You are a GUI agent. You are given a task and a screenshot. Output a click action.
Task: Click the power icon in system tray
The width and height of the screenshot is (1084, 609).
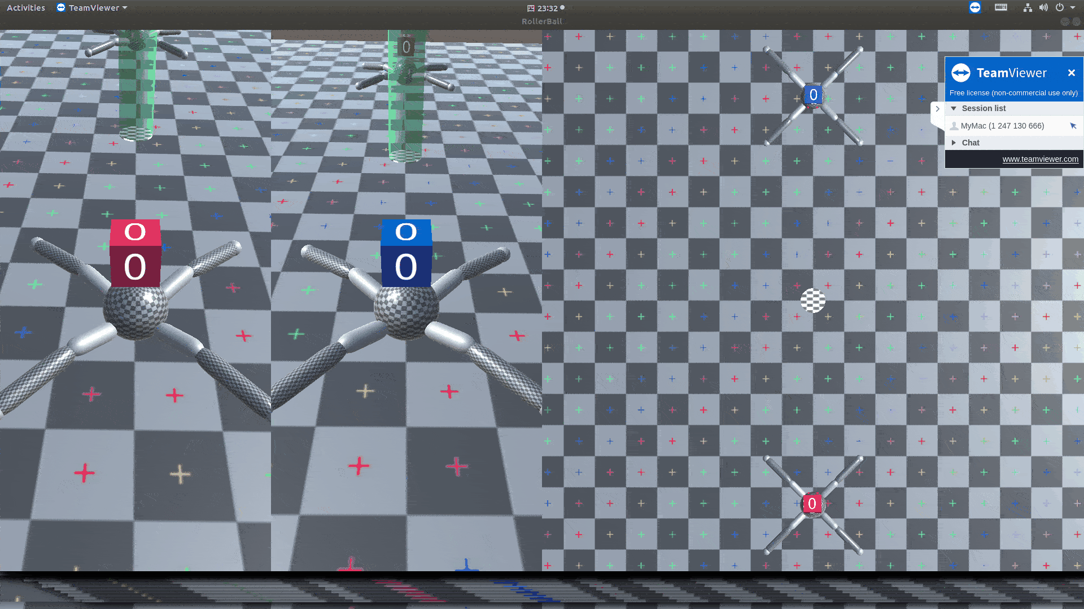click(x=1060, y=8)
